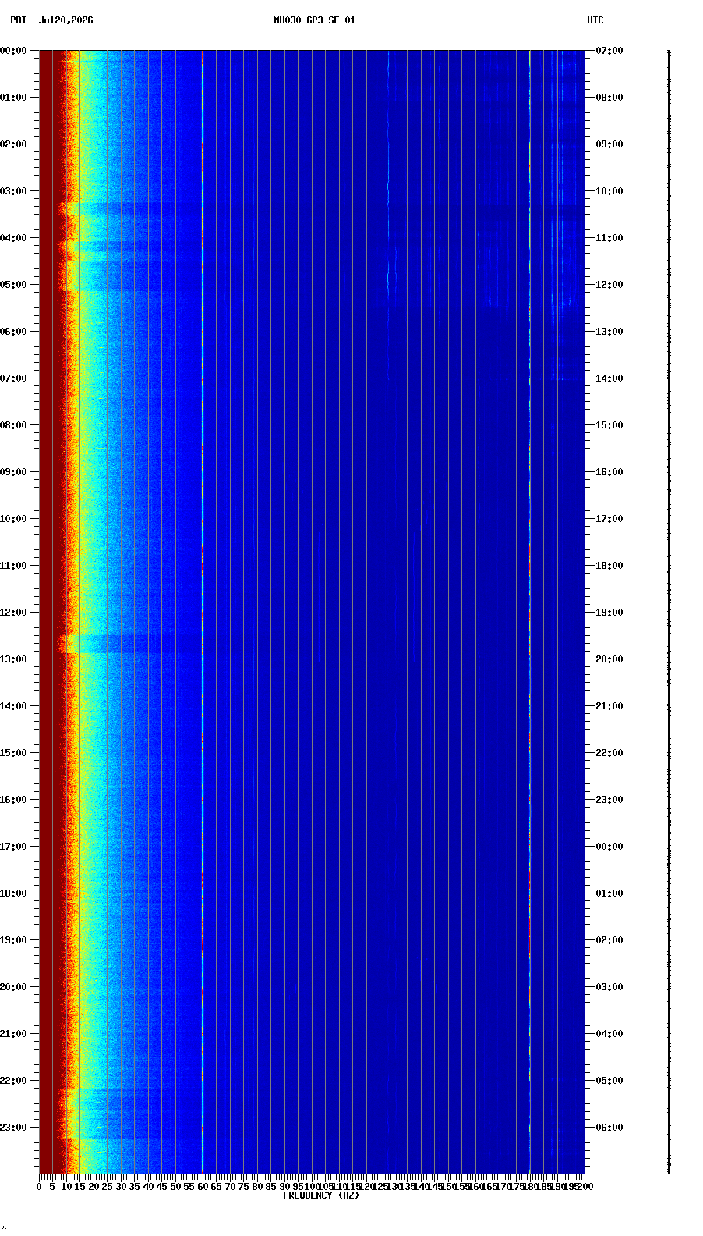Click 11:00 on the PDT time axis
Viewport: 703px width, 1236px height.
[13, 566]
